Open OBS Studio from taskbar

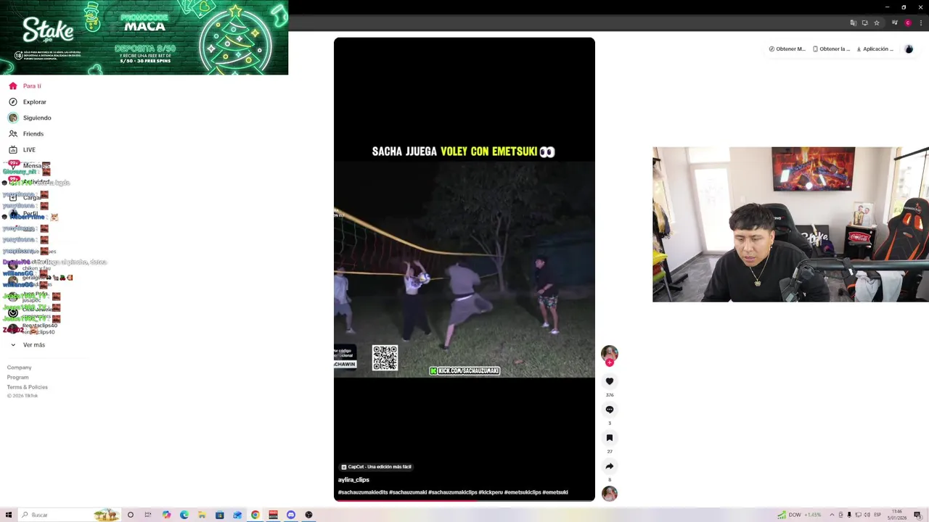(x=308, y=515)
